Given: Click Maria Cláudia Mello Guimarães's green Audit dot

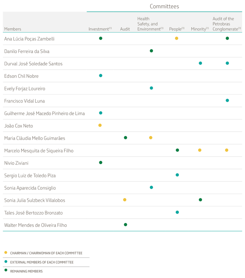Looking at the screenshot, I should tap(125, 138).
